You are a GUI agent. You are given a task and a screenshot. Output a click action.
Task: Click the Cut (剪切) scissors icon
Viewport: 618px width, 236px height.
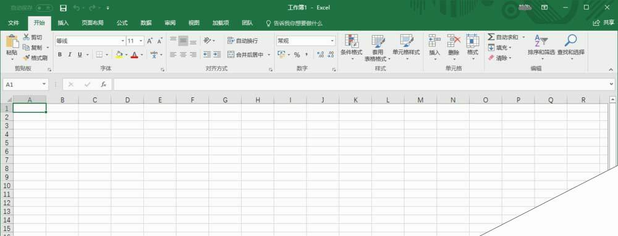(x=27, y=38)
